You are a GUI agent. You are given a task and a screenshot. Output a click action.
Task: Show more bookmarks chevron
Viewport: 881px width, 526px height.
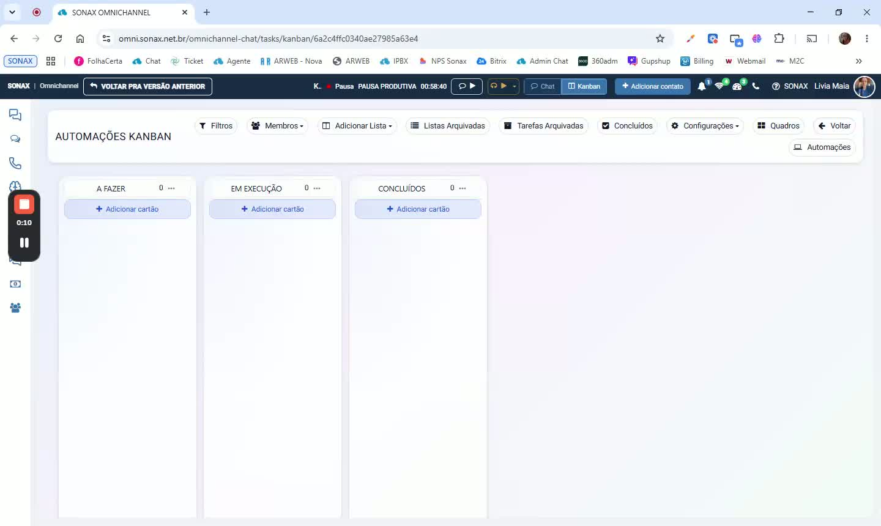pos(859,61)
